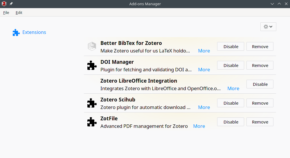Viewport: 290px width, 158px height.
Task: Open the File menu
Action: pyautogui.click(x=6, y=12)
